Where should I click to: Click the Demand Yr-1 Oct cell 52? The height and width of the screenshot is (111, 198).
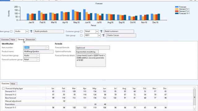point(145,91)
